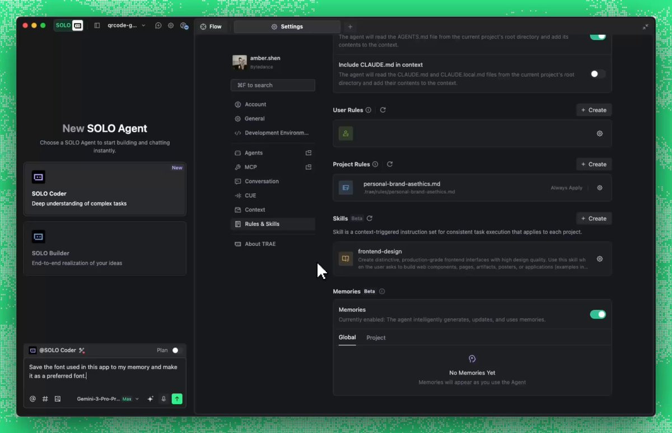Open the Gemini-3-Pro model selector dropdown
This screenshot has width=672, height=433.
click(x=108, y=399)
